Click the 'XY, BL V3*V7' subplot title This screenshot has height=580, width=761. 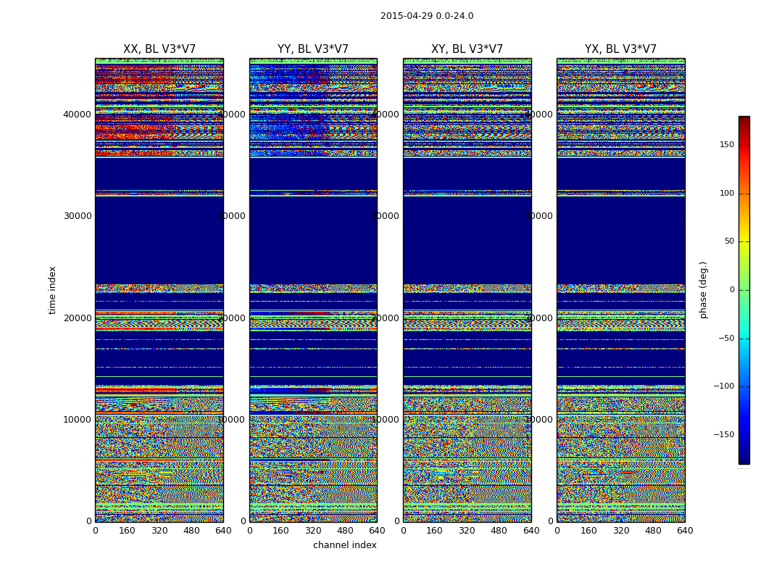click(x=467, y=49)
